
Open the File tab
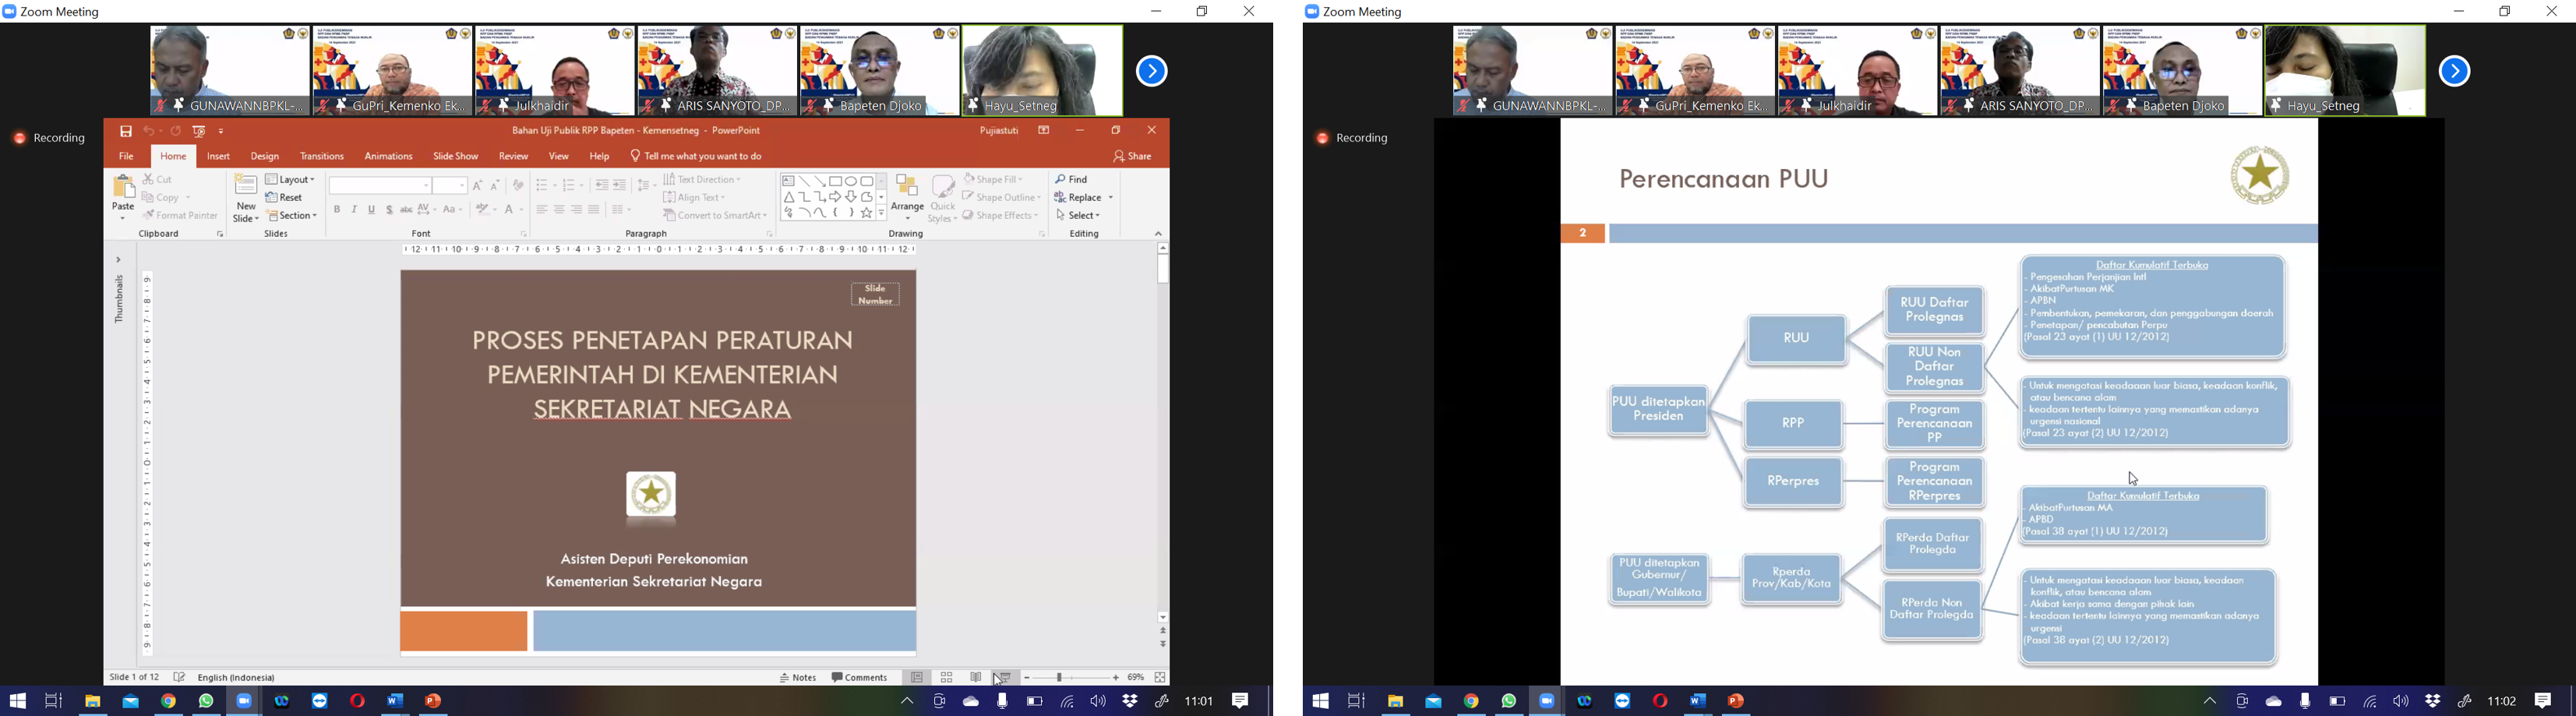(127, 157)
